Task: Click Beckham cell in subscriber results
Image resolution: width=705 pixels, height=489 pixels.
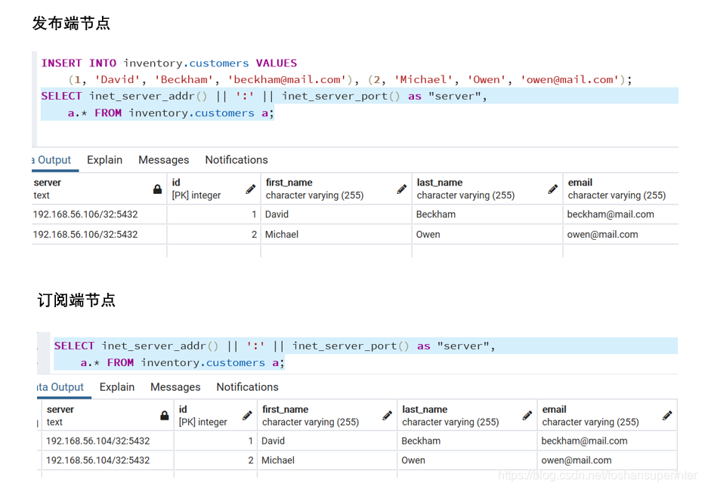Action: (x=467, y=441)
